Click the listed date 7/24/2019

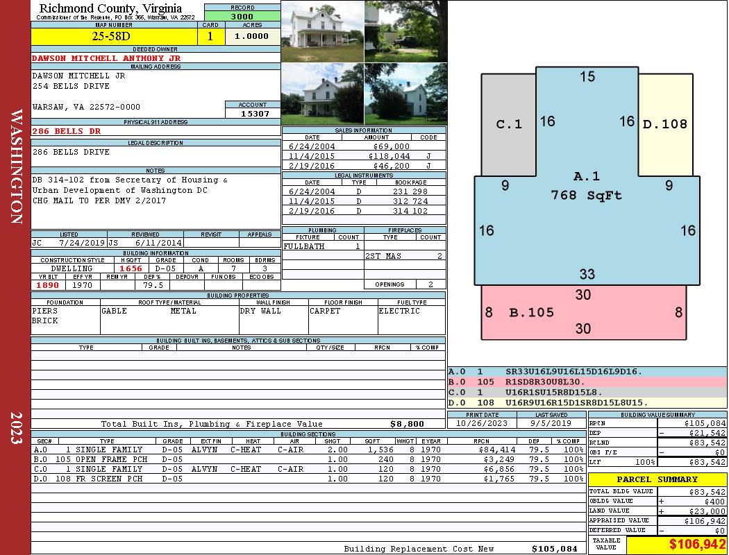pyautogui.click(x=83, y=243)
